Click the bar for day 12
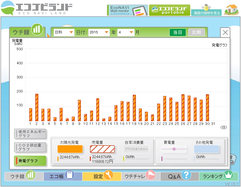 coord(98,110)
